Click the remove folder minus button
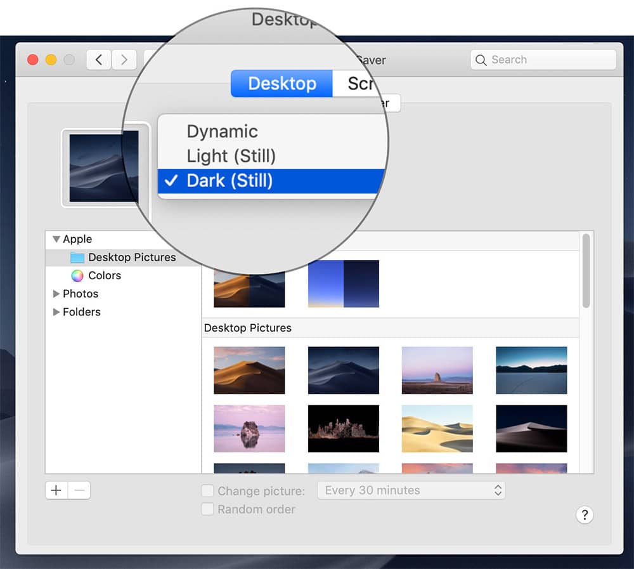634x569 pixels. coord(79,490)
